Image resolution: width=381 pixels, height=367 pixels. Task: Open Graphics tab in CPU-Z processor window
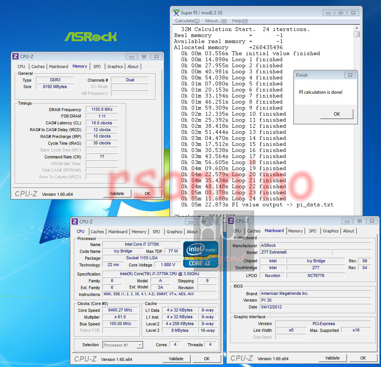(x=174, y=232)
